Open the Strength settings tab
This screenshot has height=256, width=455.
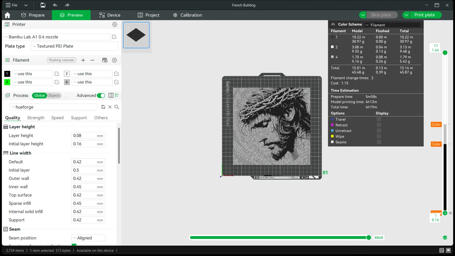[x=36, y=118]
